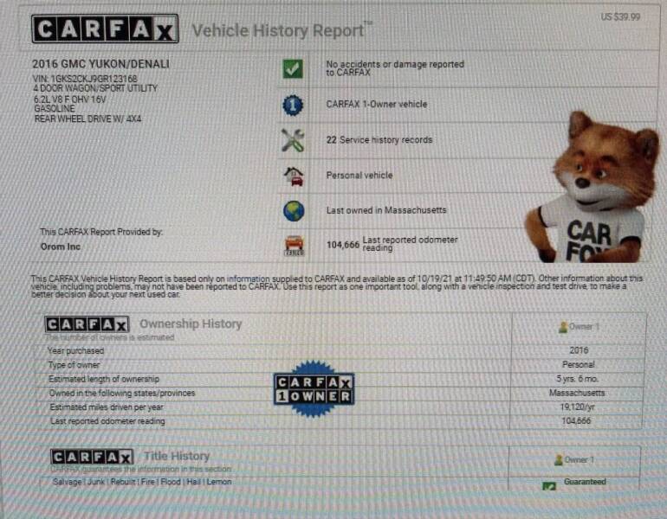Click the Owner 1 person icon in Ownership History
This screenshot has height=519, width=667.
tap(563, 327)
